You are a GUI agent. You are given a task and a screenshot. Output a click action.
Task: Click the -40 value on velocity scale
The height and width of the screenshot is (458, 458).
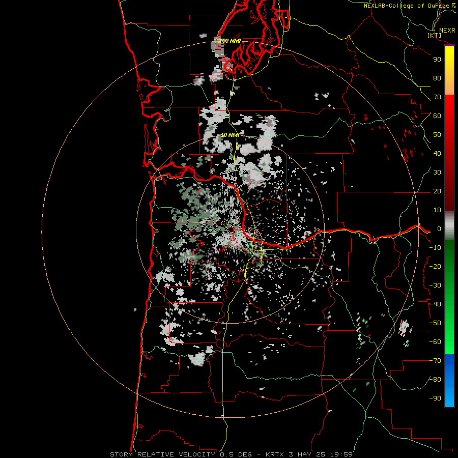435,304
